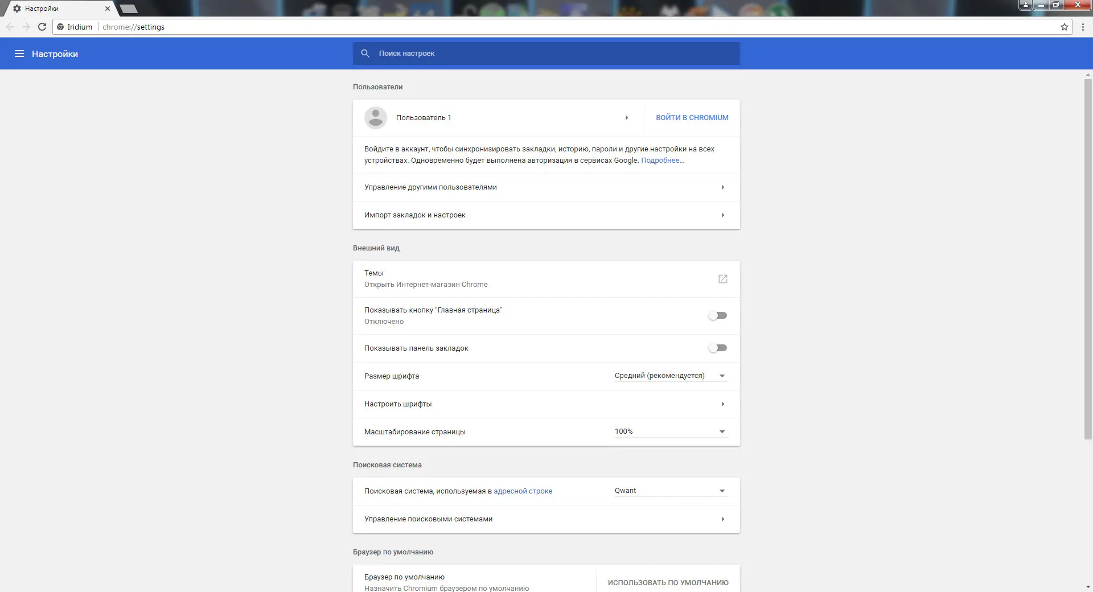
Task: Click ВОЙТИ В CHROMIUM button
Action: click(692, 118)
